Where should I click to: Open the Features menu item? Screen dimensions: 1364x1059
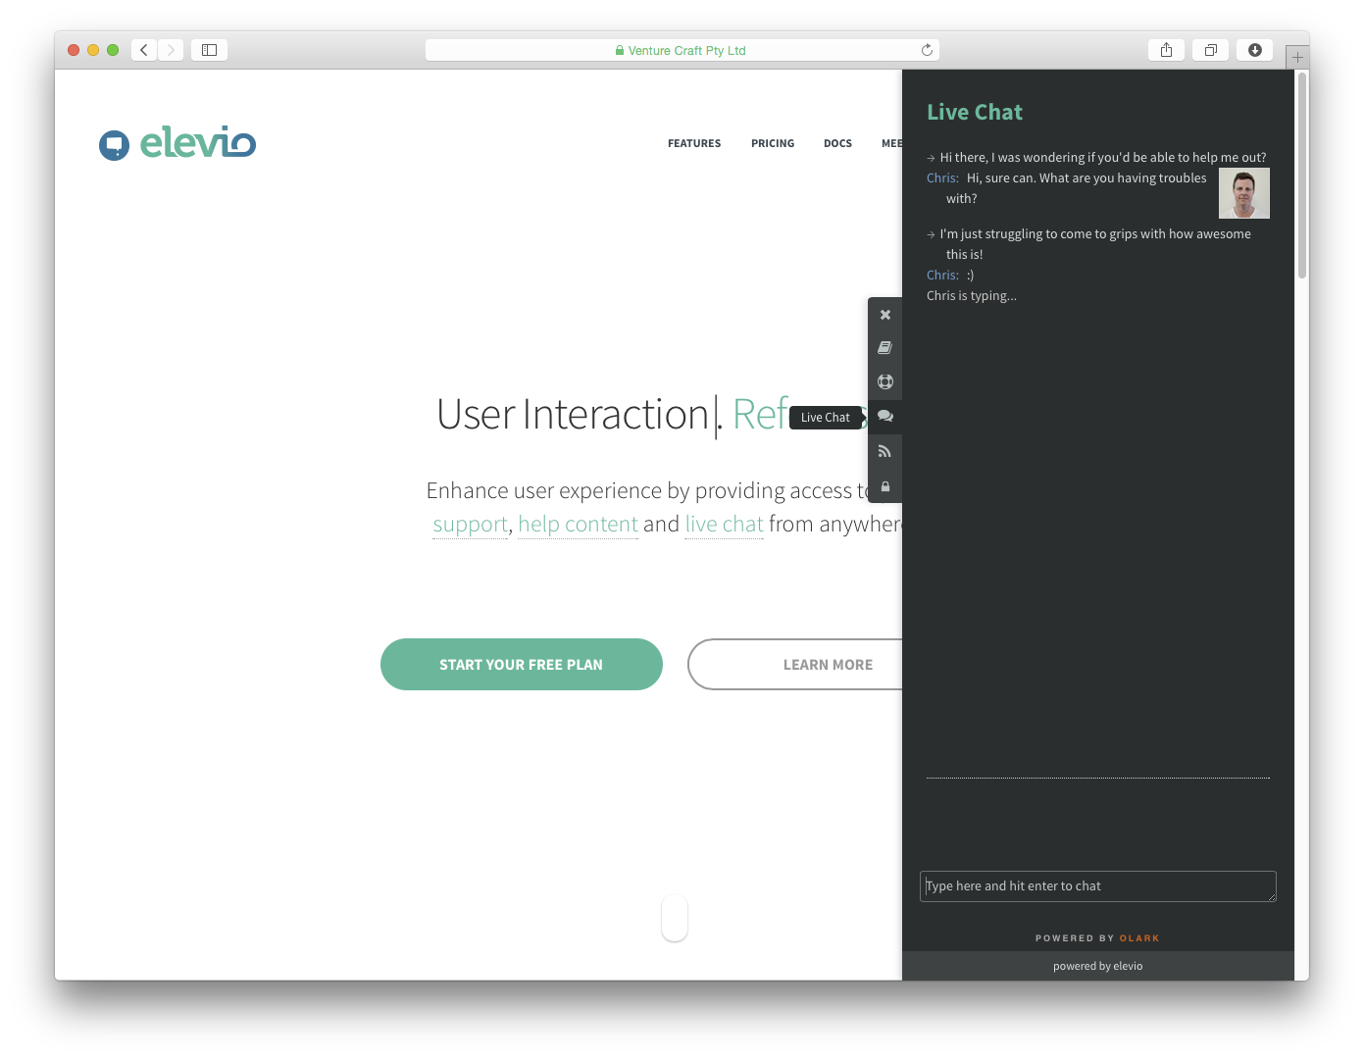(694, 143)
